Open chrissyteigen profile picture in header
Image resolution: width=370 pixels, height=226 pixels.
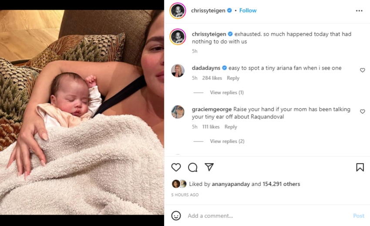[x=178, y=11]
